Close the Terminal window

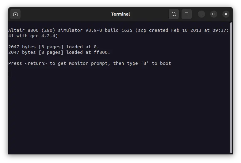(226, 14)
